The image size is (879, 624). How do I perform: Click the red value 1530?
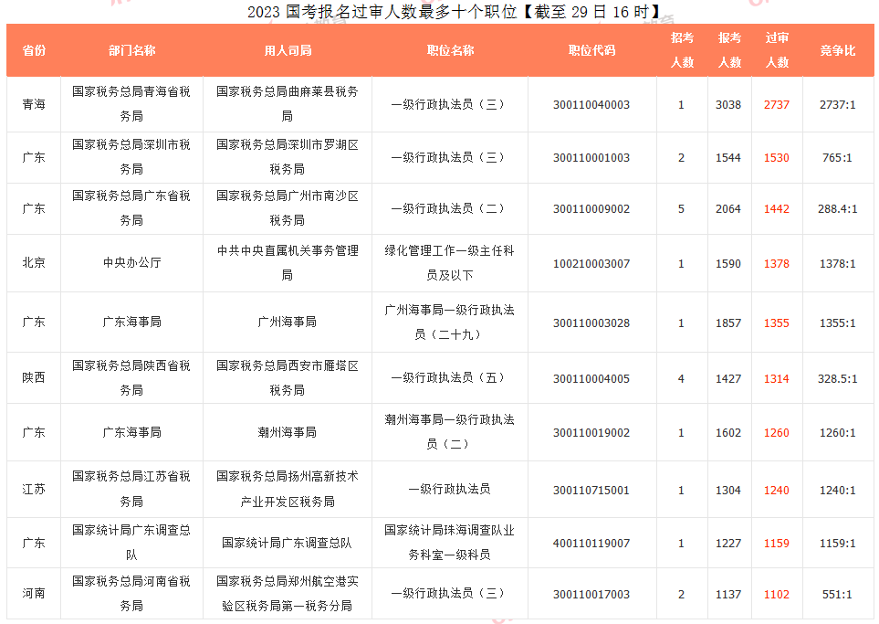777,158
